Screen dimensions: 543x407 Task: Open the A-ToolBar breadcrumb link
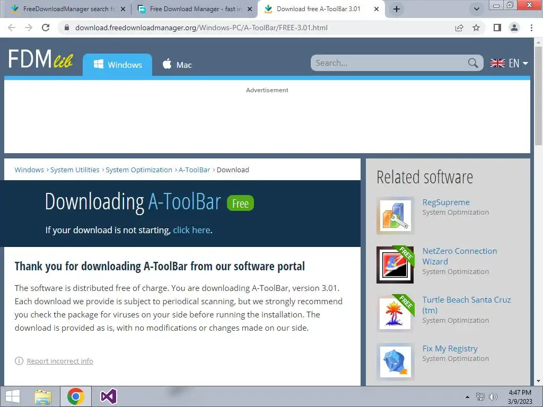[194, 170]
